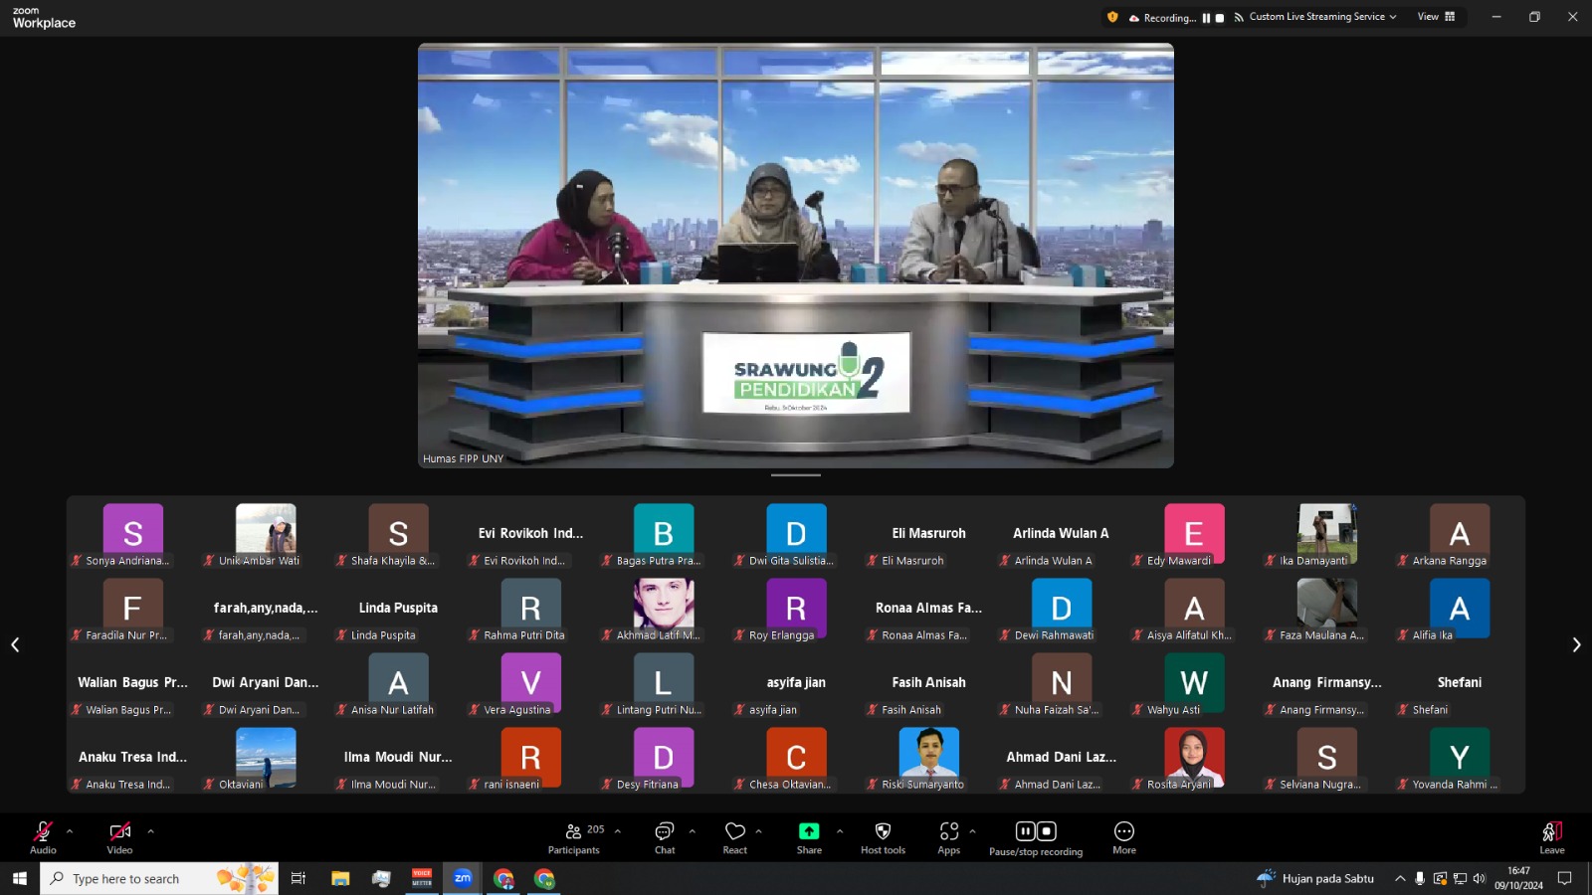Screen dimensions: 1592x895
Task: Expand audio options arrow next to Audio
Action: point(70,831)
